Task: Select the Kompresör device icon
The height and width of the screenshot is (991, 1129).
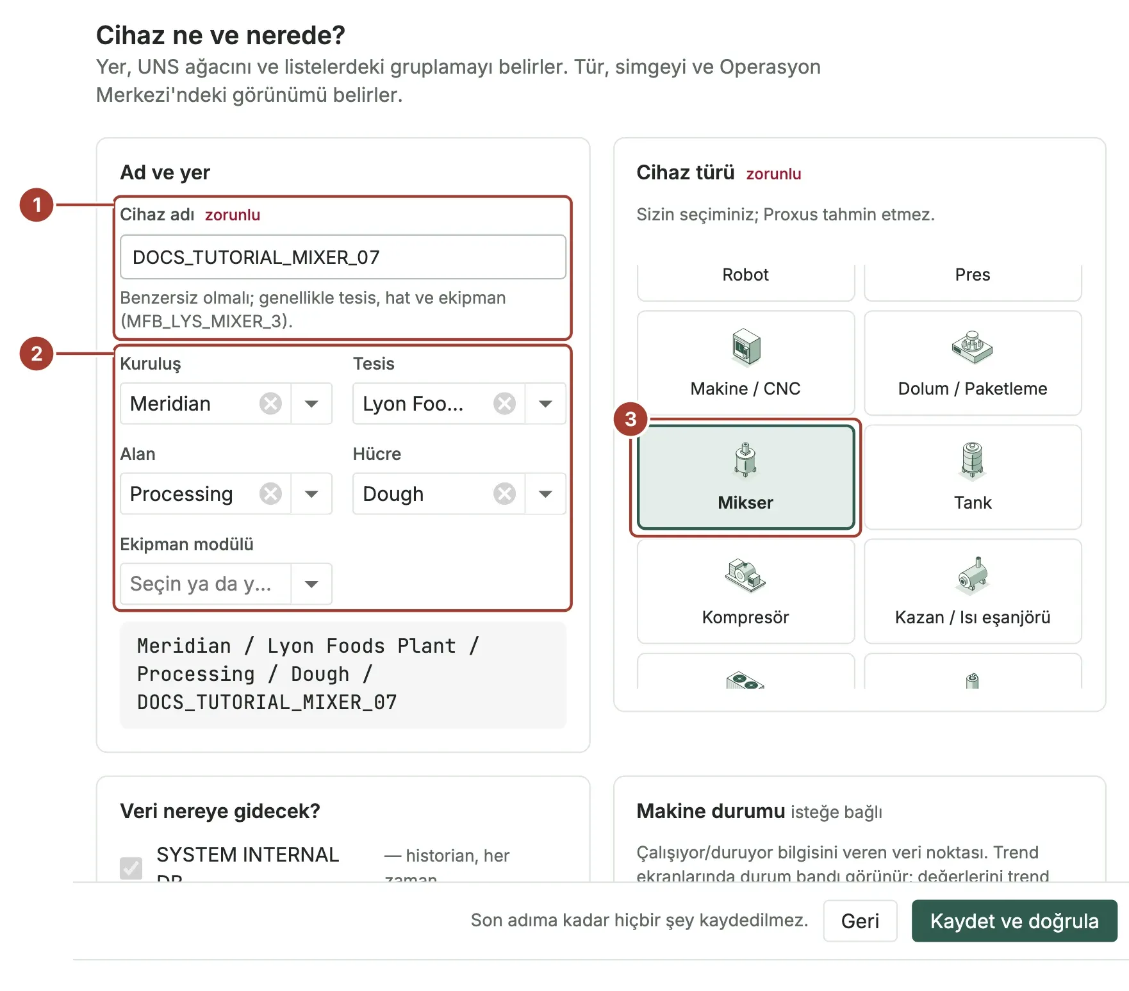Action: click(745, 575)
